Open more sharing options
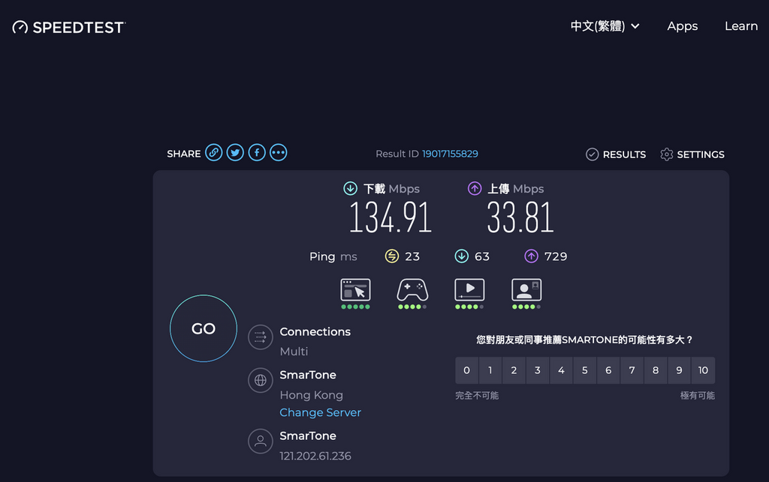The width and height of the screenshot is (769, 482). click(278, 152)
